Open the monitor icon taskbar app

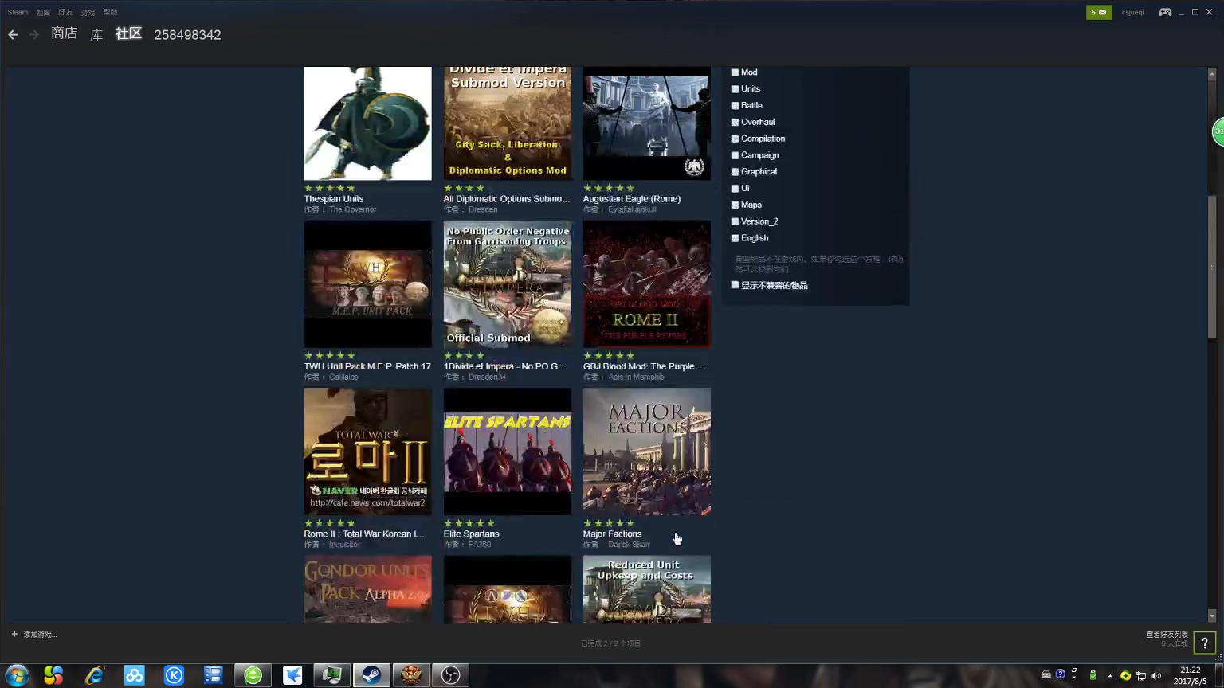[331, 675]
